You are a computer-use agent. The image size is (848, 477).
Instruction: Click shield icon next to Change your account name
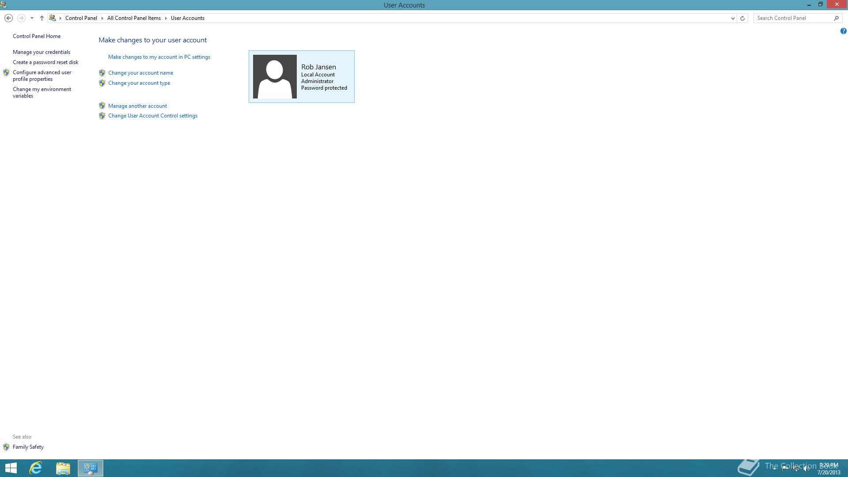(102, 73)
